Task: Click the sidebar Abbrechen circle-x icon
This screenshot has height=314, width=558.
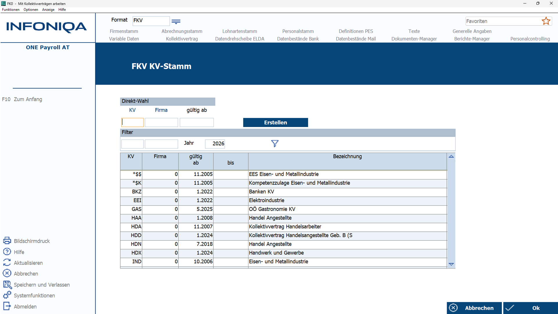Action: pos(7,273)
